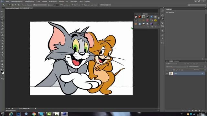
Task: Open the Character panel 'A' icon
Action: (x=162, y=35)
